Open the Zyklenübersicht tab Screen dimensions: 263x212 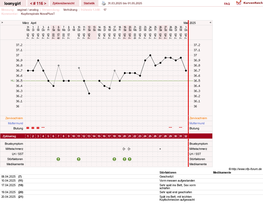coord(63,3)
